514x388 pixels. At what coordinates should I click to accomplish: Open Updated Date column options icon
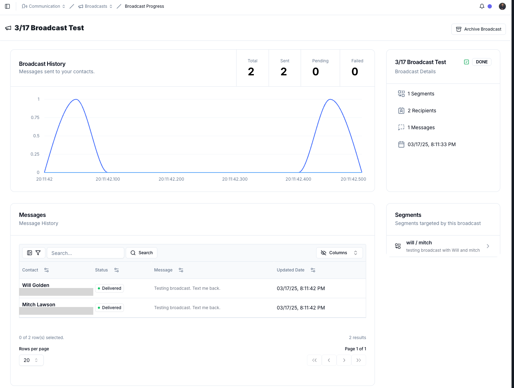click(313, 270)
